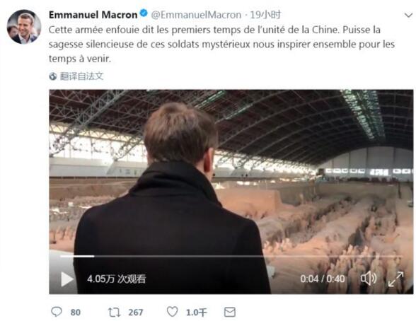The height and width of the screenshot is (321, 416).
Task: Click the reply speech bubble icon
Action: [x=57, y=312]
